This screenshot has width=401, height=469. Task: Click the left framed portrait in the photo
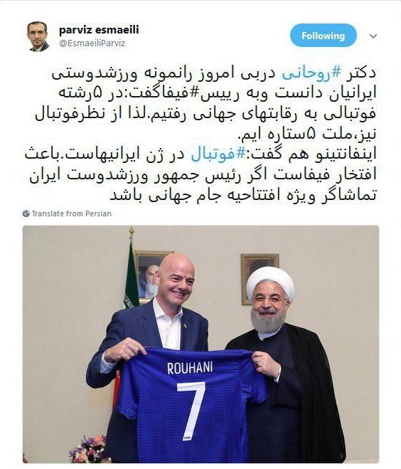149,277
